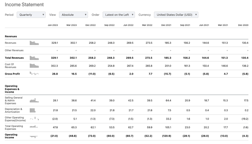
Task: Click Cost Of Revenues value 201.0
Action: click(x=168, y=66)
